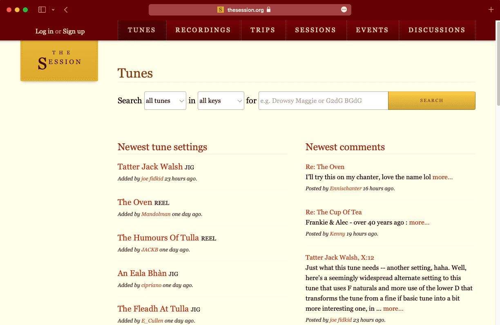
Task: Open the Tatter Jack Walsh tune
Action: pos(150,167)
